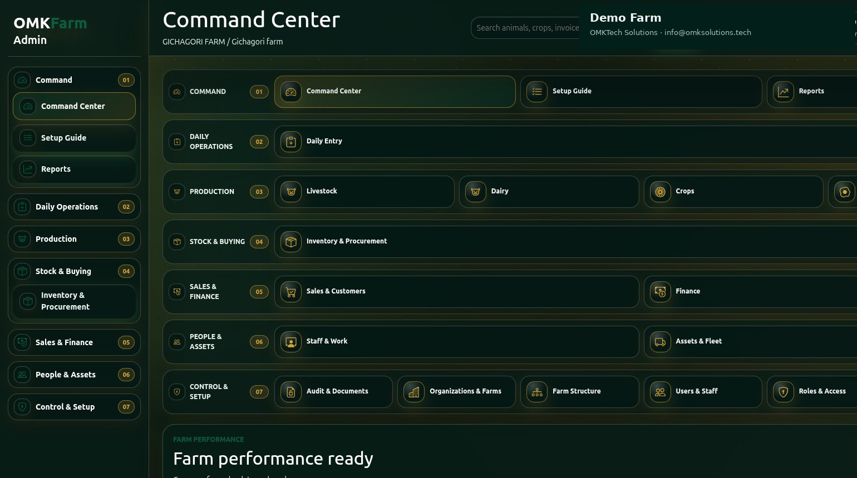Open the Staff & Work tile
The height and width of the screenshot is (478, 857).
[x=457, y=342]
